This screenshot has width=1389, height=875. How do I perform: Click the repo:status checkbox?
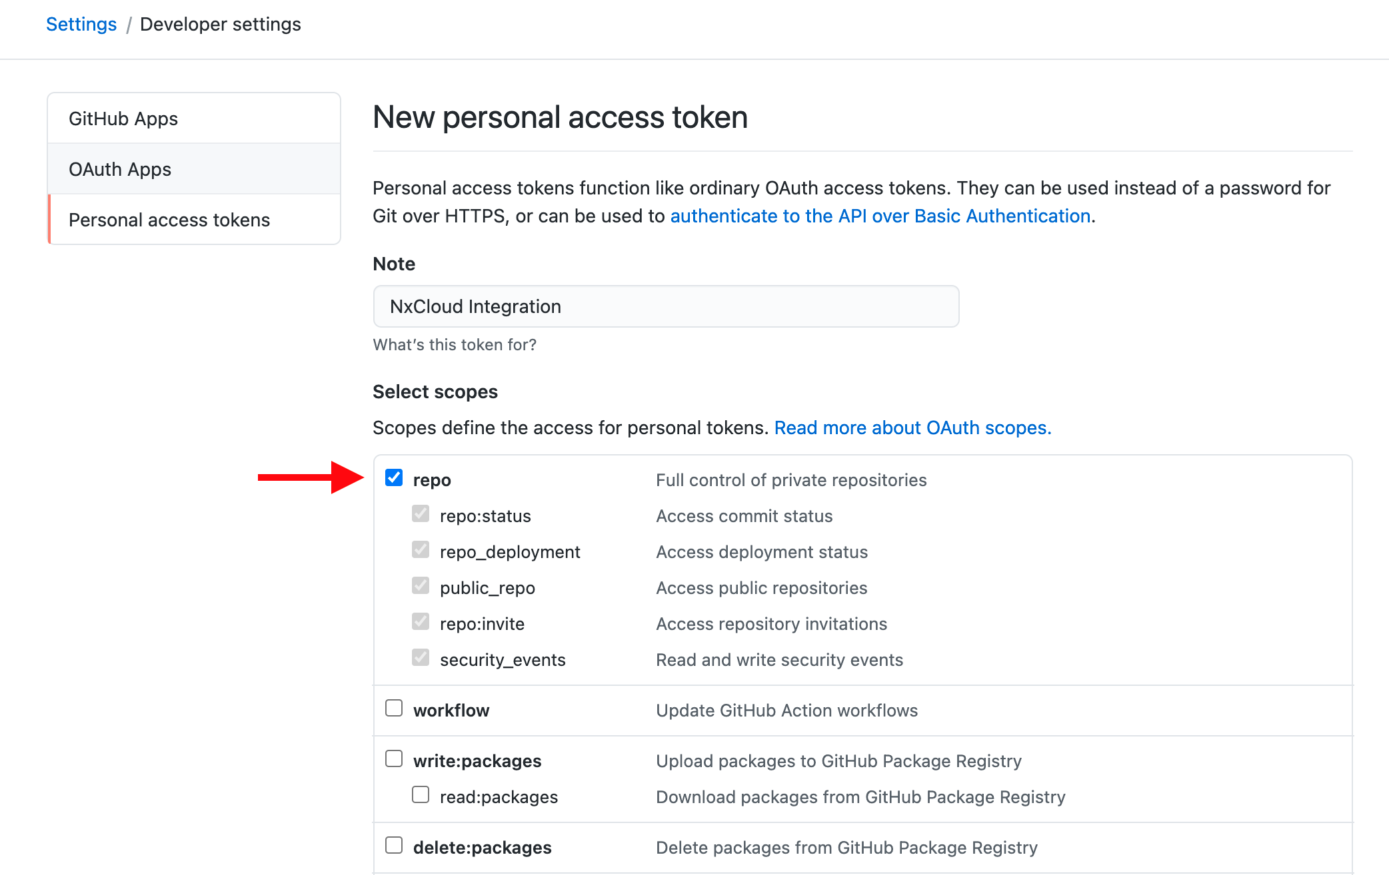point(420,513)
